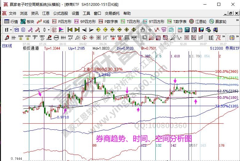
Task: Click the T数字表 button
Action: coord(177,21)
